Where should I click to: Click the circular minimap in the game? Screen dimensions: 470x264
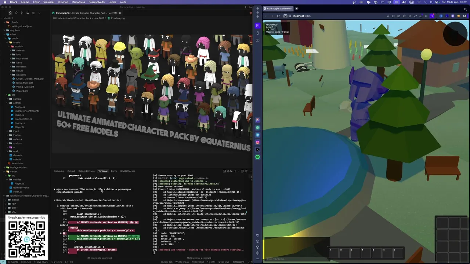tap(455, 34)
